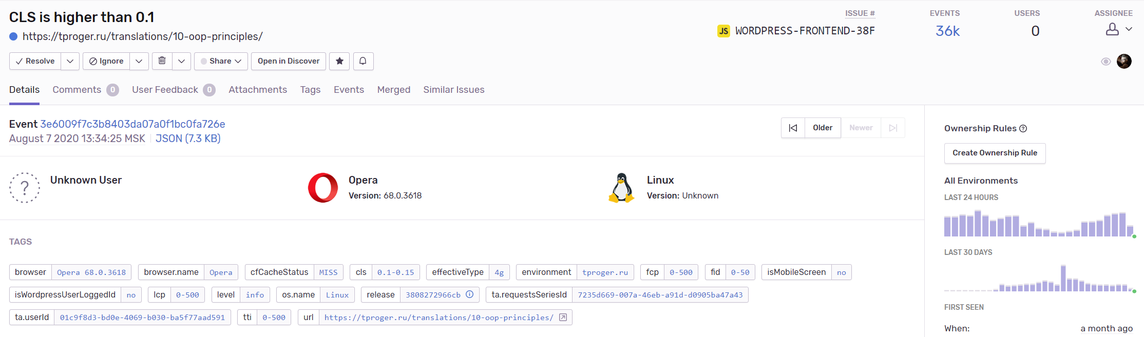
Task: Expand the Resolve dropdown arrow
Action: pos(70,61)
